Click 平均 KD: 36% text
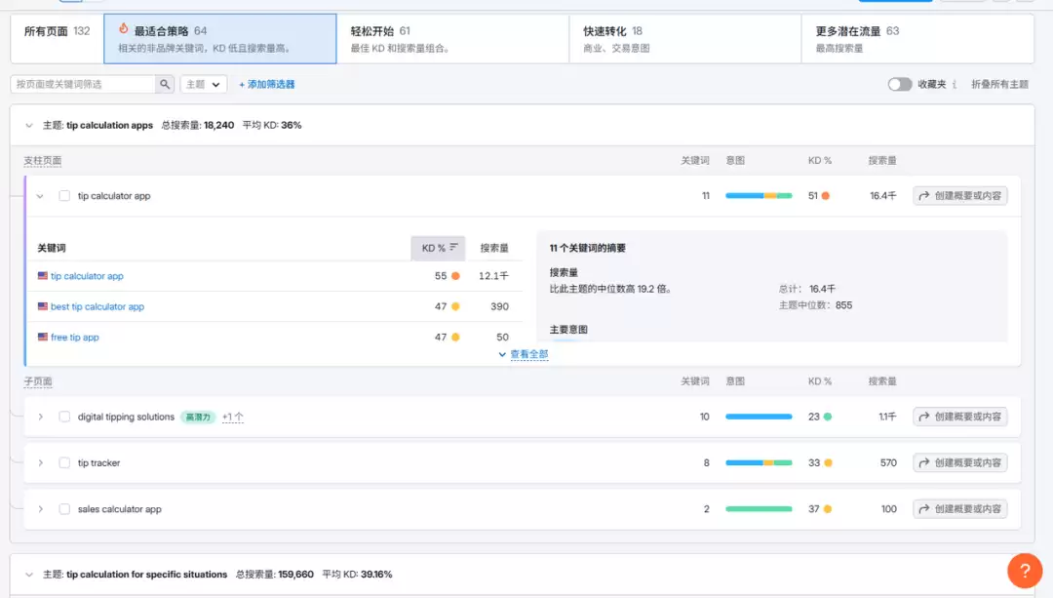The height and width of the screenshot is (598, 1053). (272, 125)
